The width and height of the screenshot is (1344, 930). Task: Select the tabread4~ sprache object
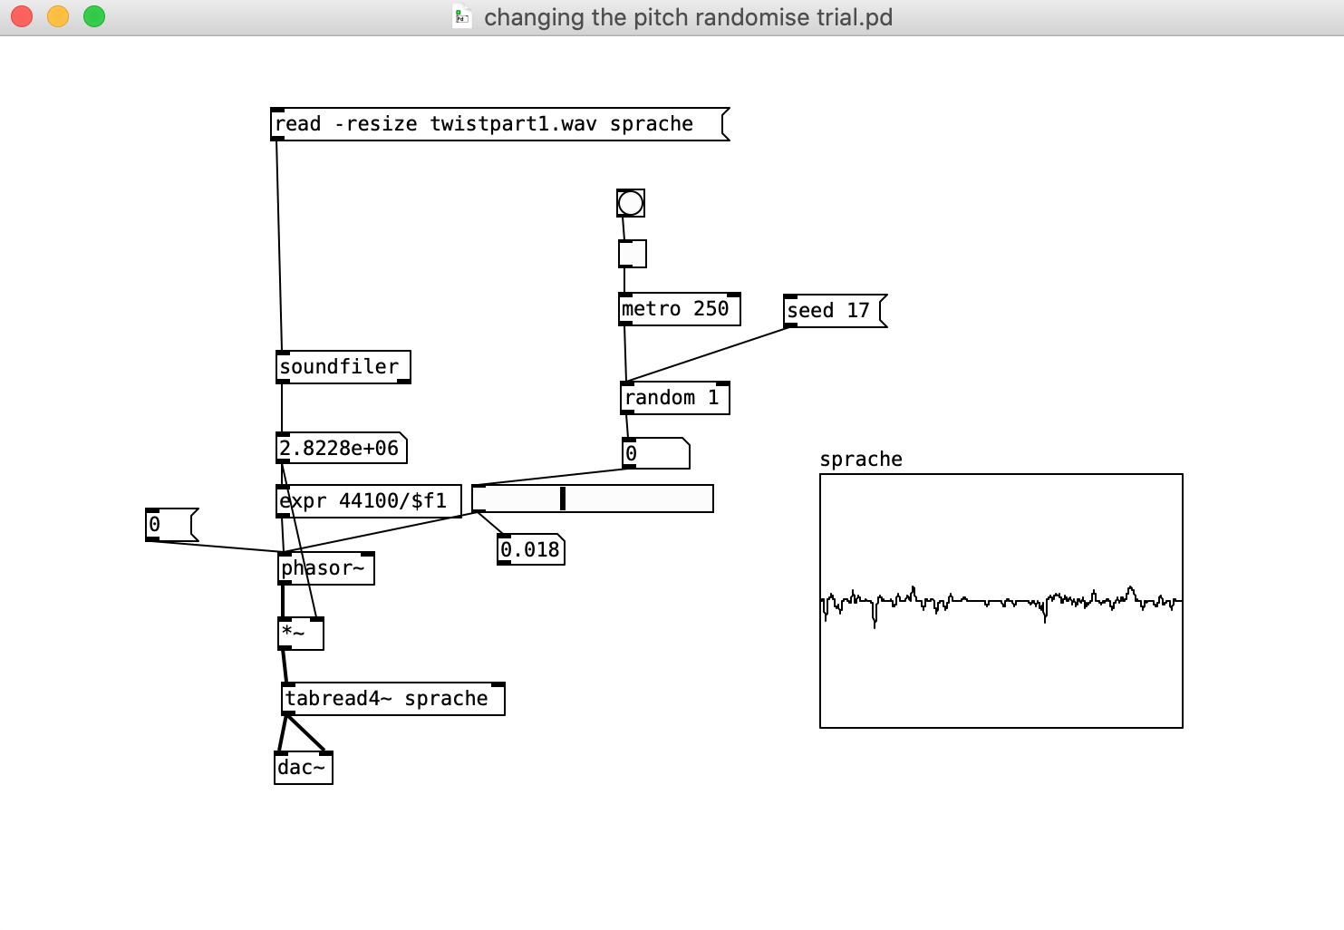click(393, 699)
